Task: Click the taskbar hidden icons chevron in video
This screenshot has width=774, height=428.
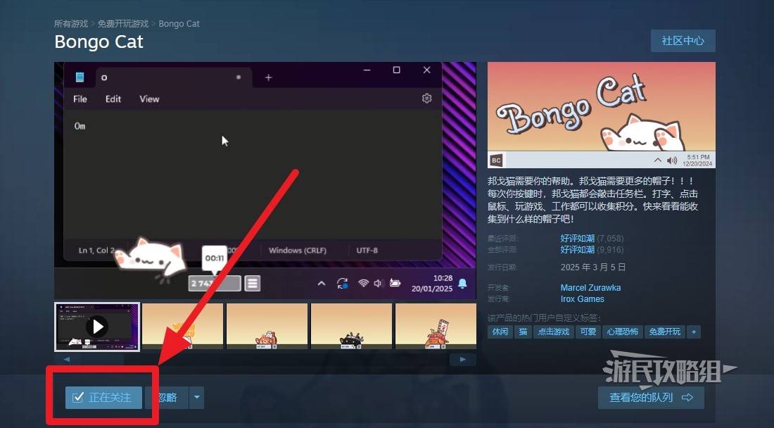Action: pyautogui.click(x=322, y=284)
